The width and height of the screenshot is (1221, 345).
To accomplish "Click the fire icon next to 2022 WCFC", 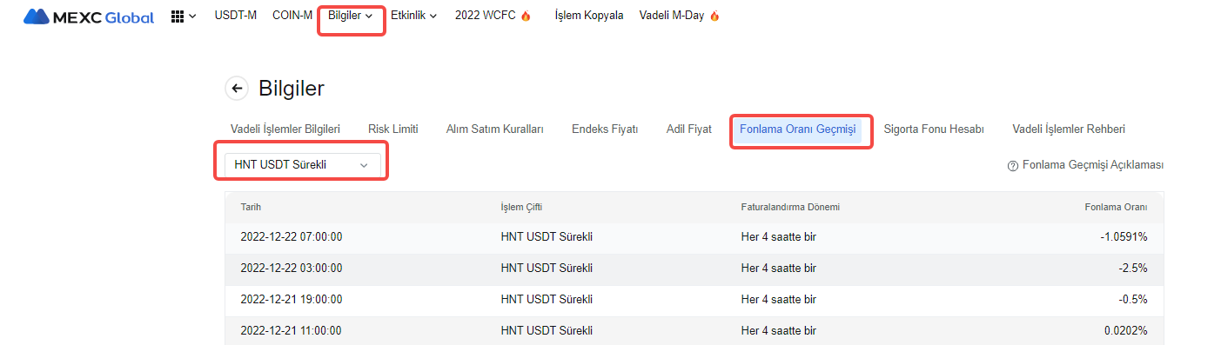I will pos(526,17).
